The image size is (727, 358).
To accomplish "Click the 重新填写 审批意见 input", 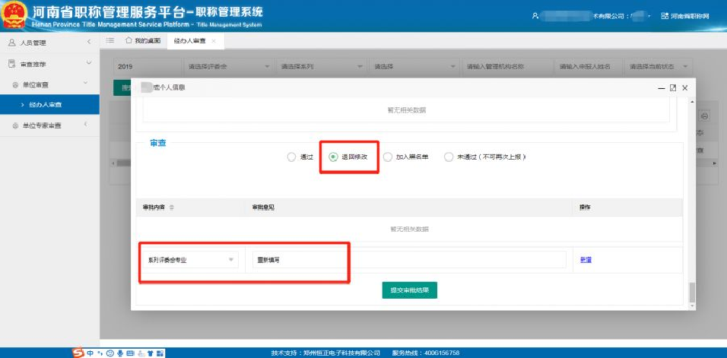I will click(x=409, y=260).
